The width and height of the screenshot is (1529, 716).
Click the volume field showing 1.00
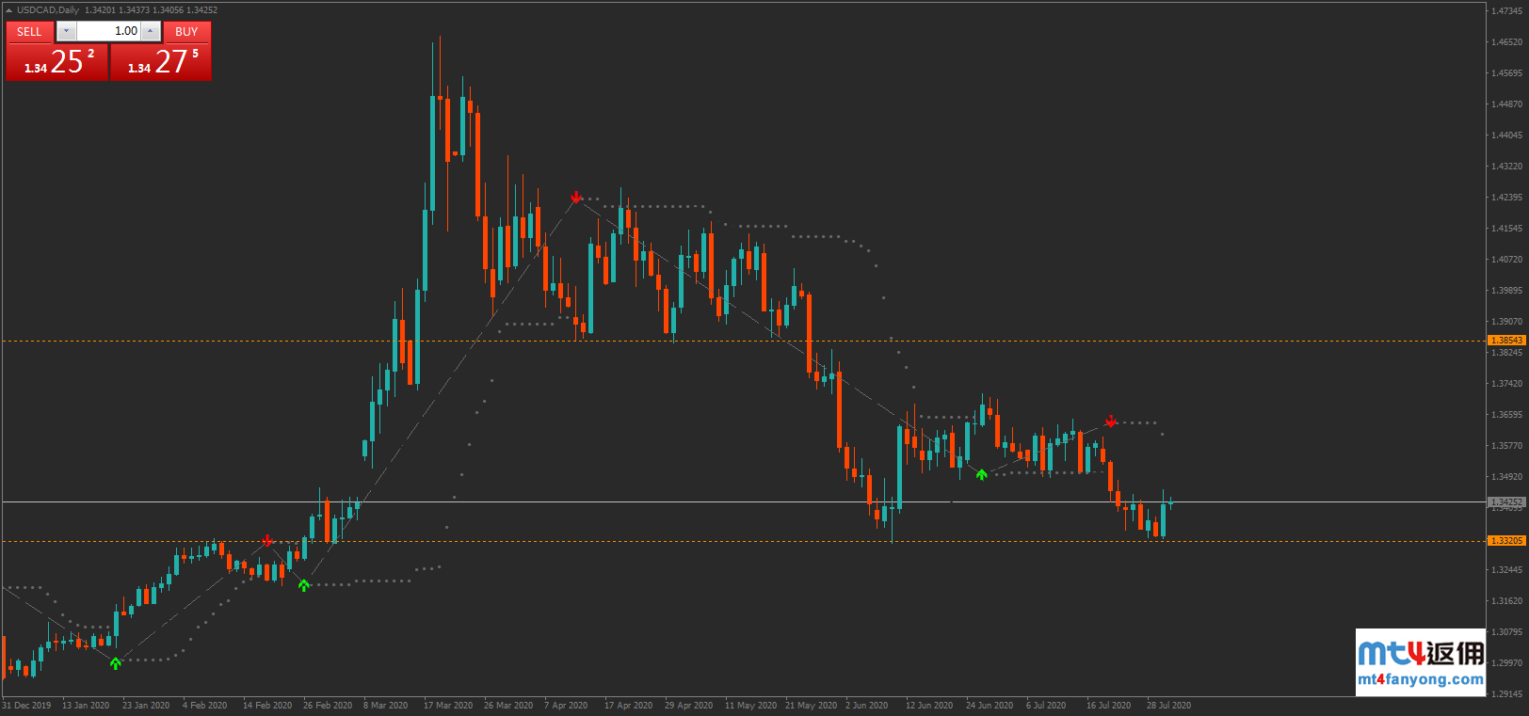(108, 31)
